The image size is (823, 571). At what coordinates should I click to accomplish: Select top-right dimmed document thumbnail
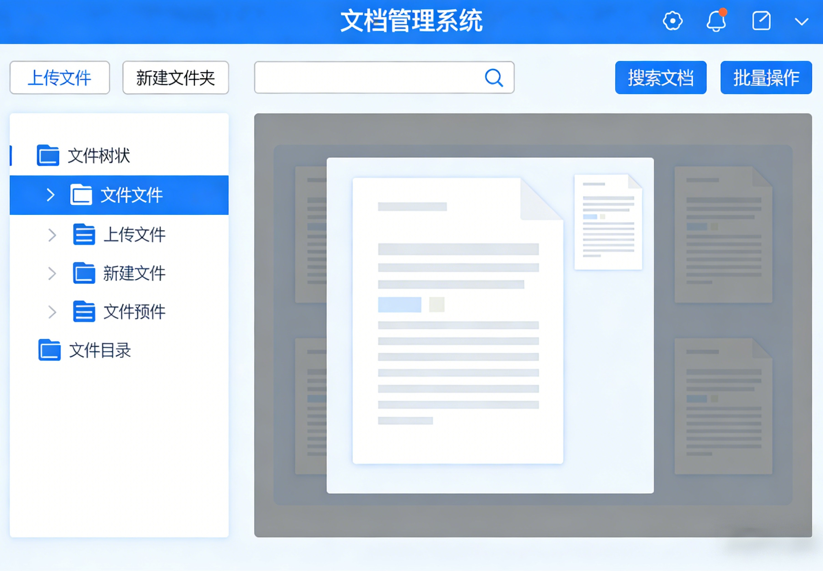click(x=723, y=235)
